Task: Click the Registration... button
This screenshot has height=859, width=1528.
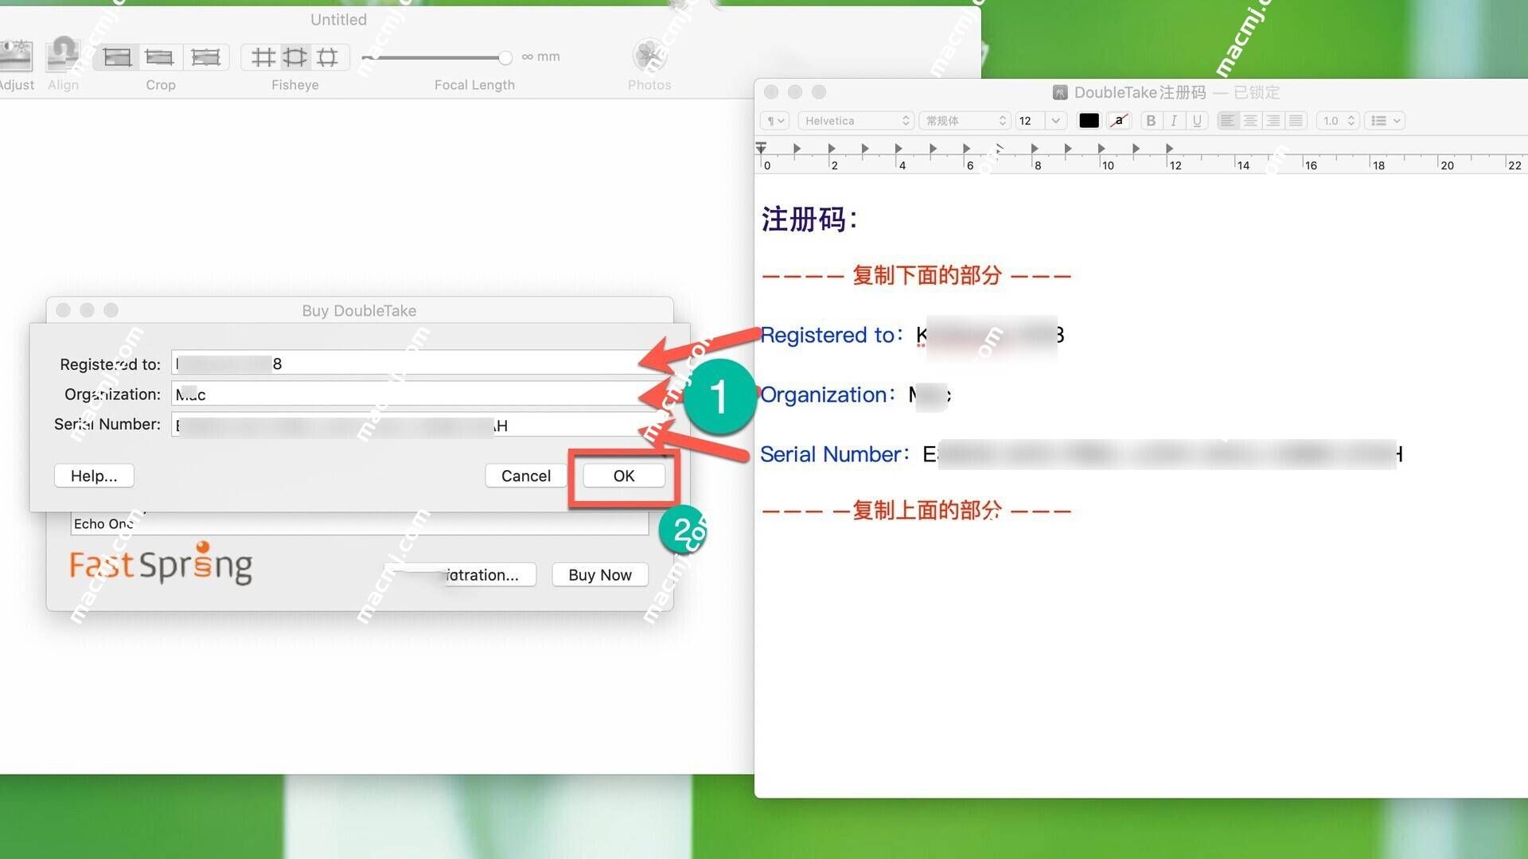Action: point(462,574)
